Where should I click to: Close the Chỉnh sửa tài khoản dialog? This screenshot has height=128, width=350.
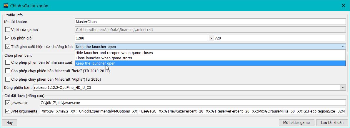tap(344, 6)
